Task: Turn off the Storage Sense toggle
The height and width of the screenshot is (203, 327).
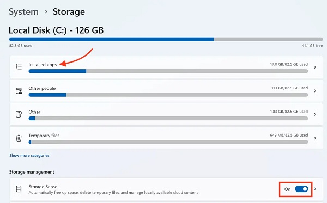Action: [x=301, y=189]
